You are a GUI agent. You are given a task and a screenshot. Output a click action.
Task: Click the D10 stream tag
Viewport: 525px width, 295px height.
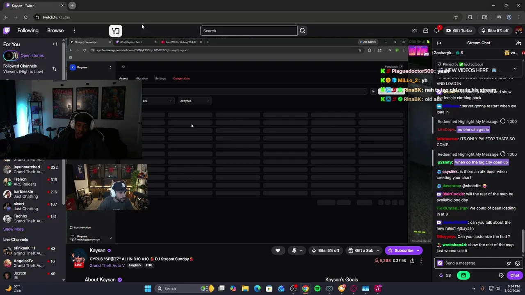tap(149, 265)
